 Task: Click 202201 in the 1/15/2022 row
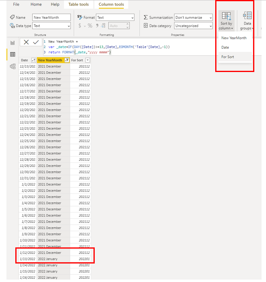tap(80, 272)
